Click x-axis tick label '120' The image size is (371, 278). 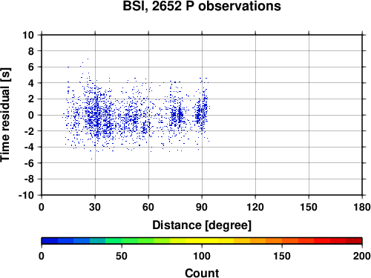pyautogui.click(x=255, y=207)
